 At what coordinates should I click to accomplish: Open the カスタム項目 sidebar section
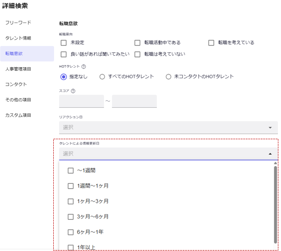coord(18,115)
